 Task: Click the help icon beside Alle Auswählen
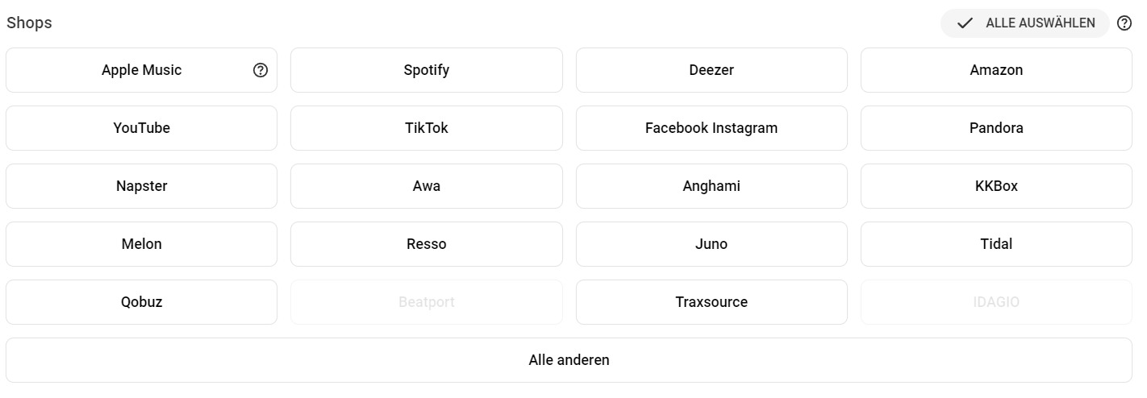1124,23
